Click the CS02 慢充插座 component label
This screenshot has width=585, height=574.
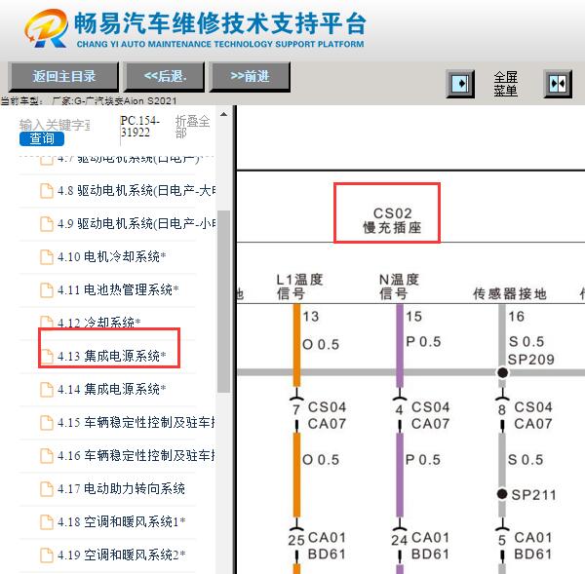(392, 220)
